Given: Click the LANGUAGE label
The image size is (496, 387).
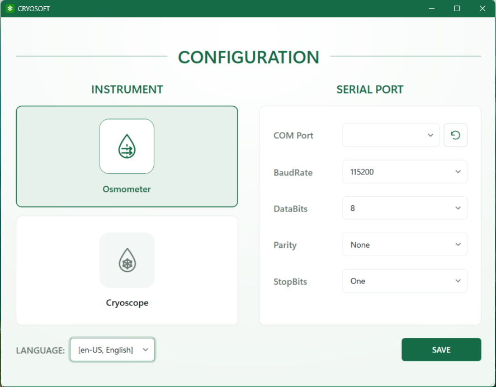Looking at the screenshot, I should click(x=40, y=350).
